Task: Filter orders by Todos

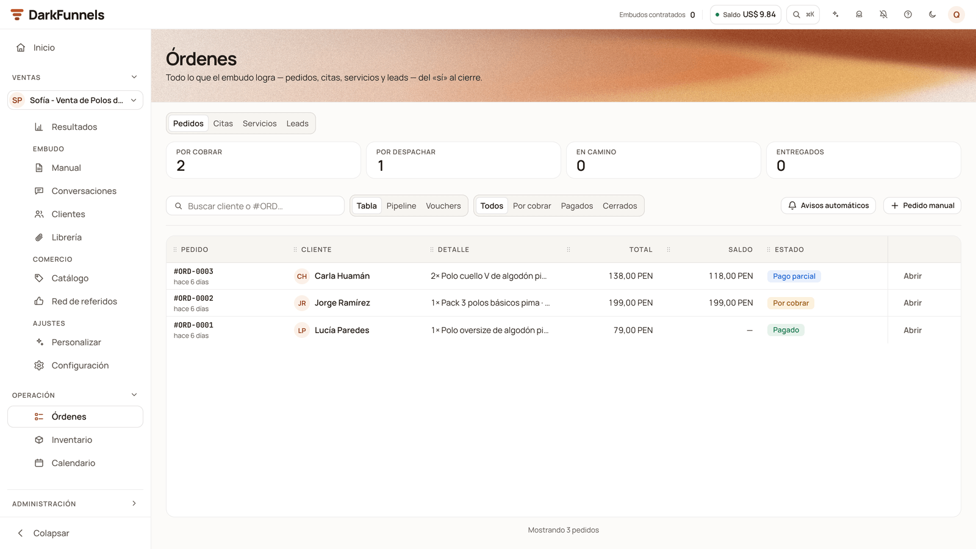Action: tap(492, 206)
